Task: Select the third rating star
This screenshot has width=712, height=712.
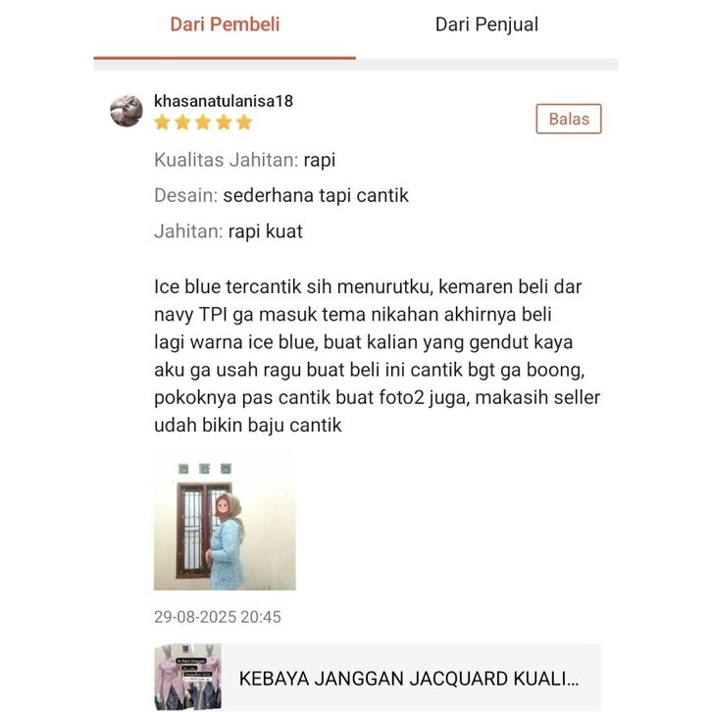Action: click(203, 123)
